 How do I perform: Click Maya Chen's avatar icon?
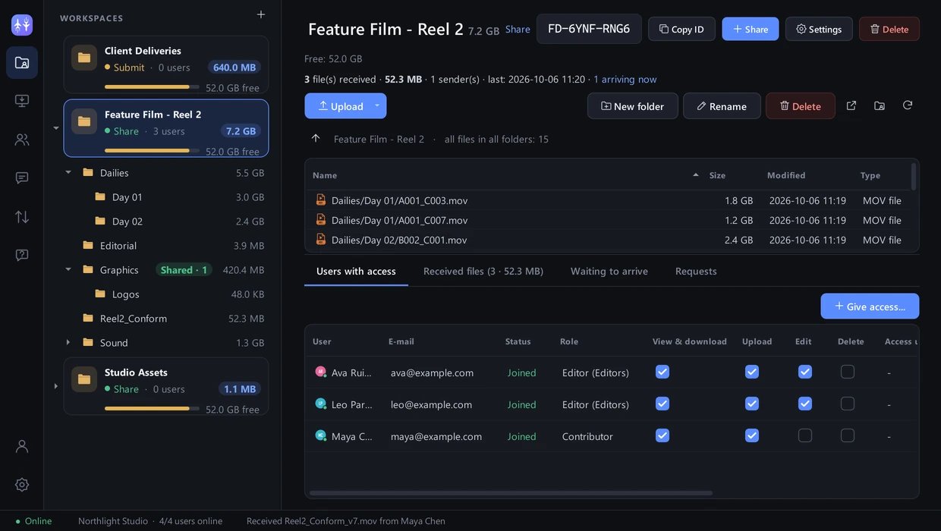pyautogui.click(x=321, y=436)
